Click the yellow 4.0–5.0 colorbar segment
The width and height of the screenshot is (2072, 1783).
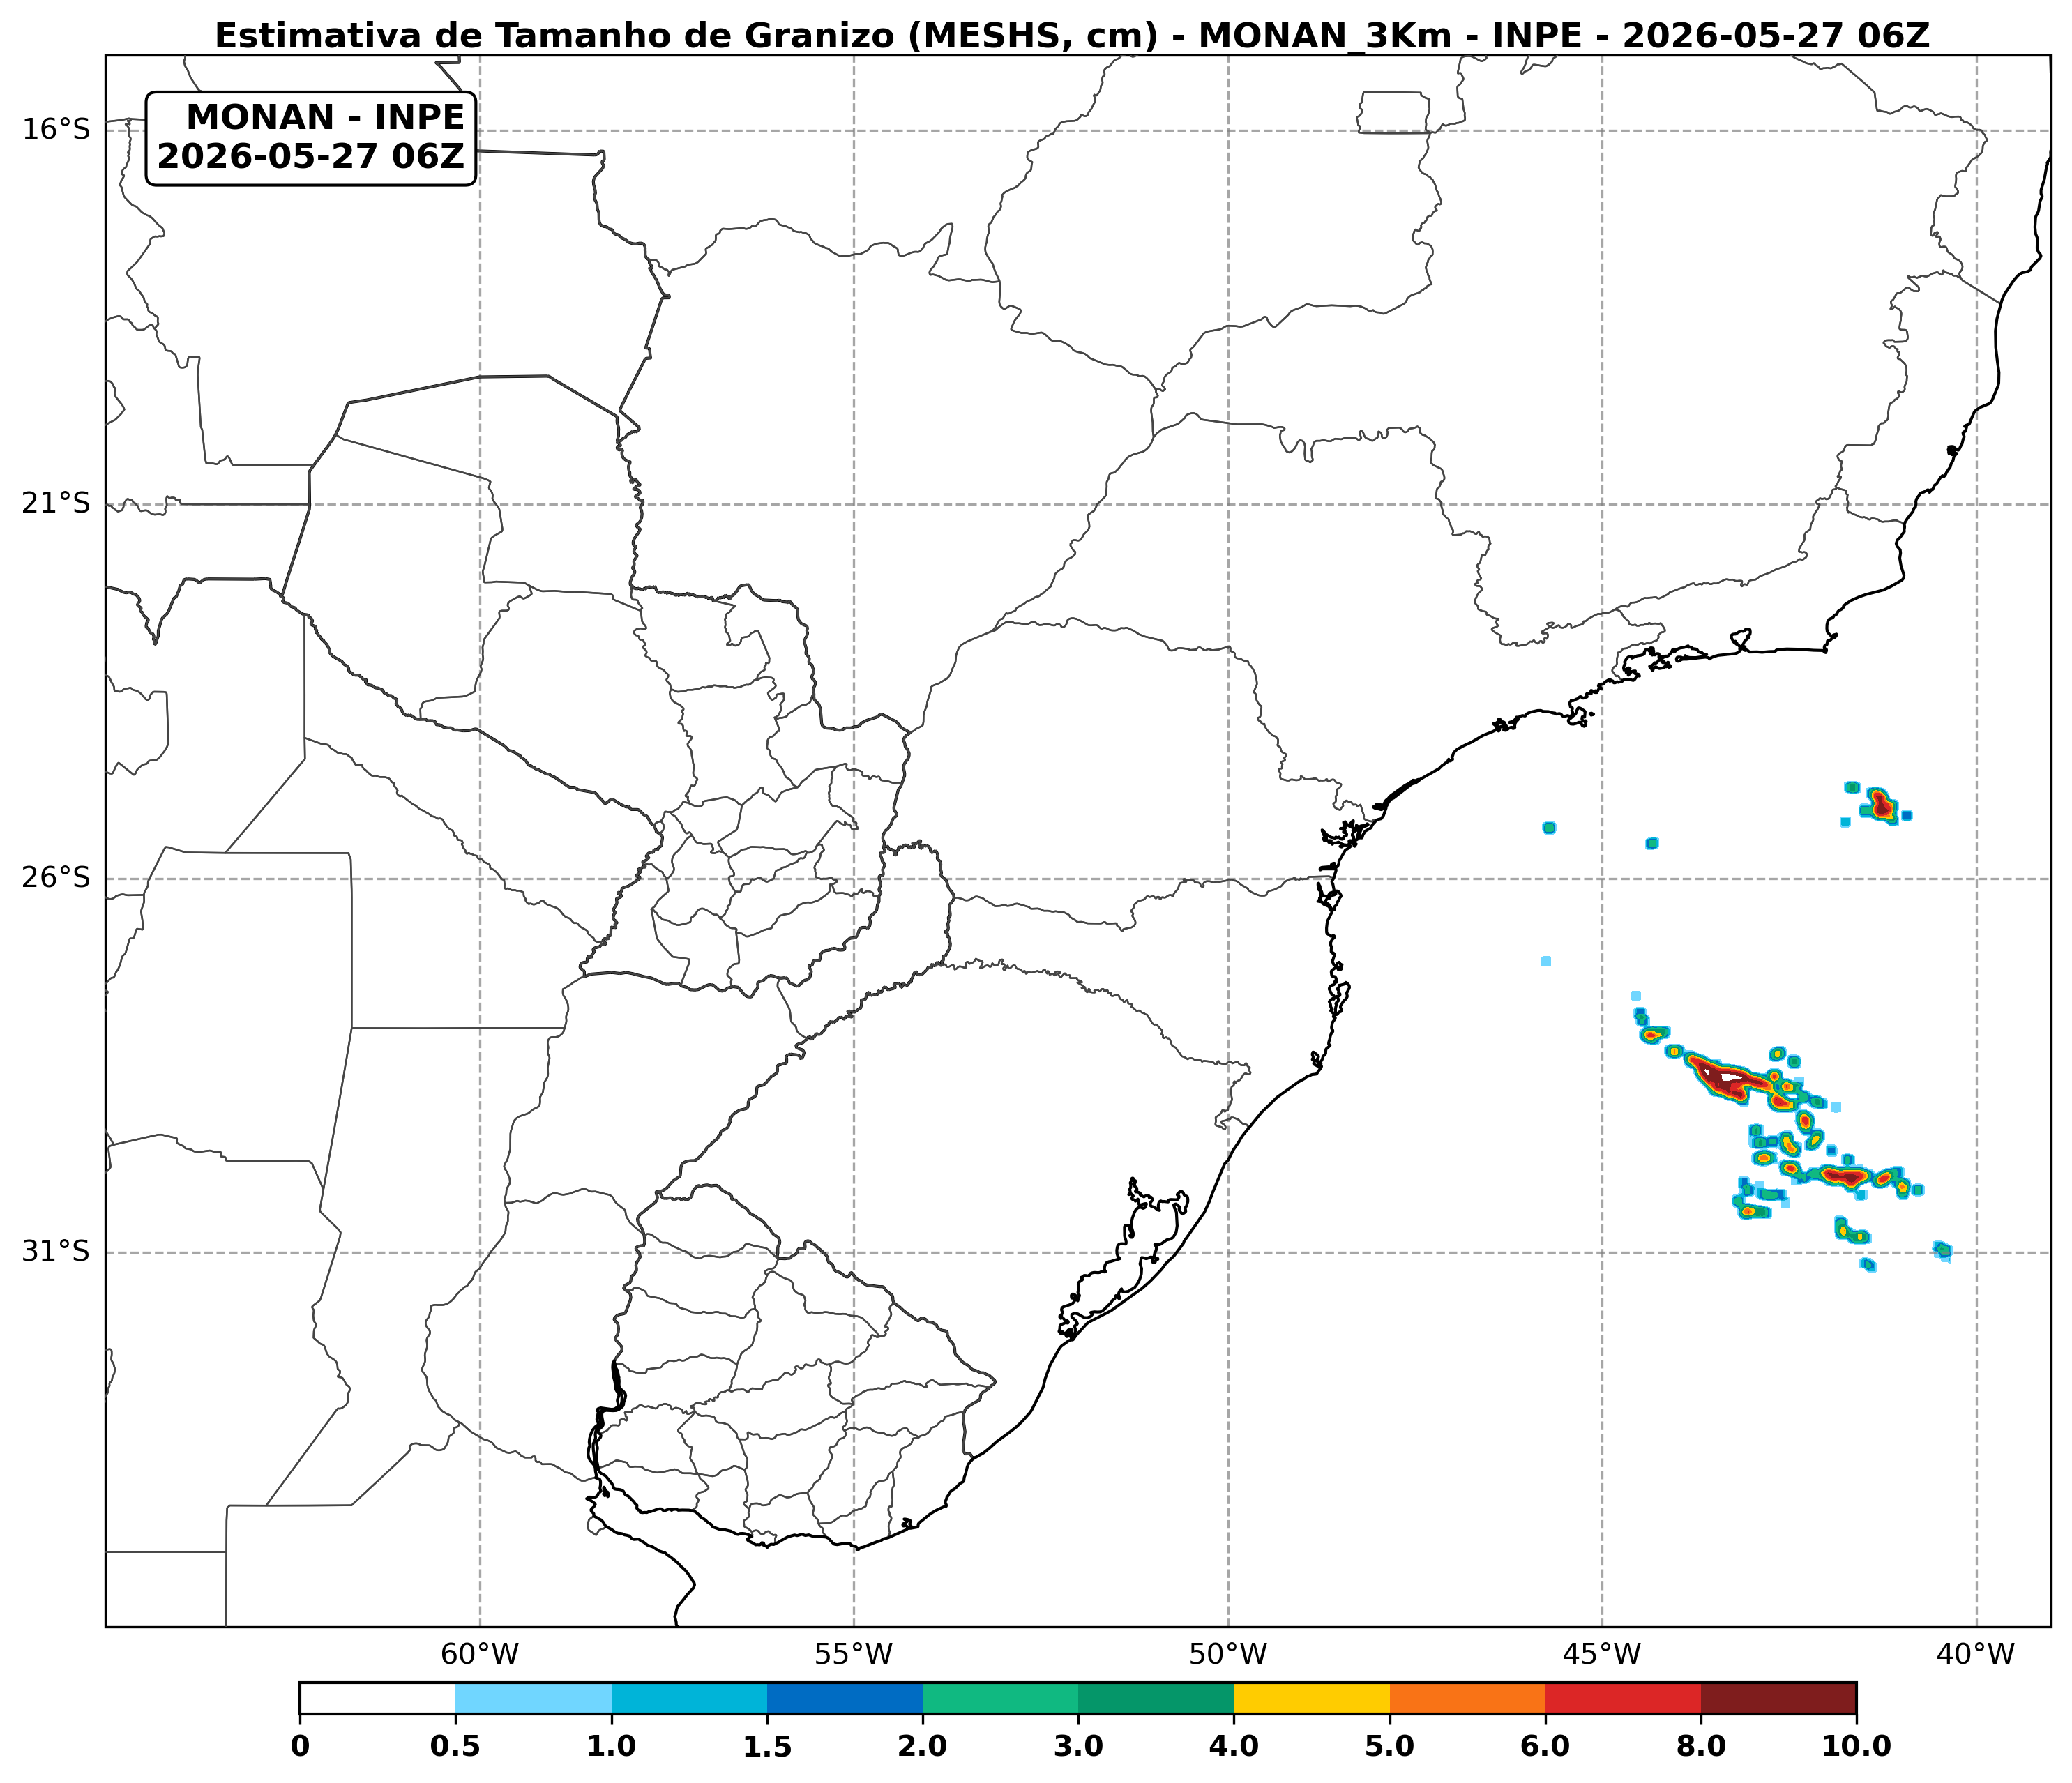tap(1311, 1698)
